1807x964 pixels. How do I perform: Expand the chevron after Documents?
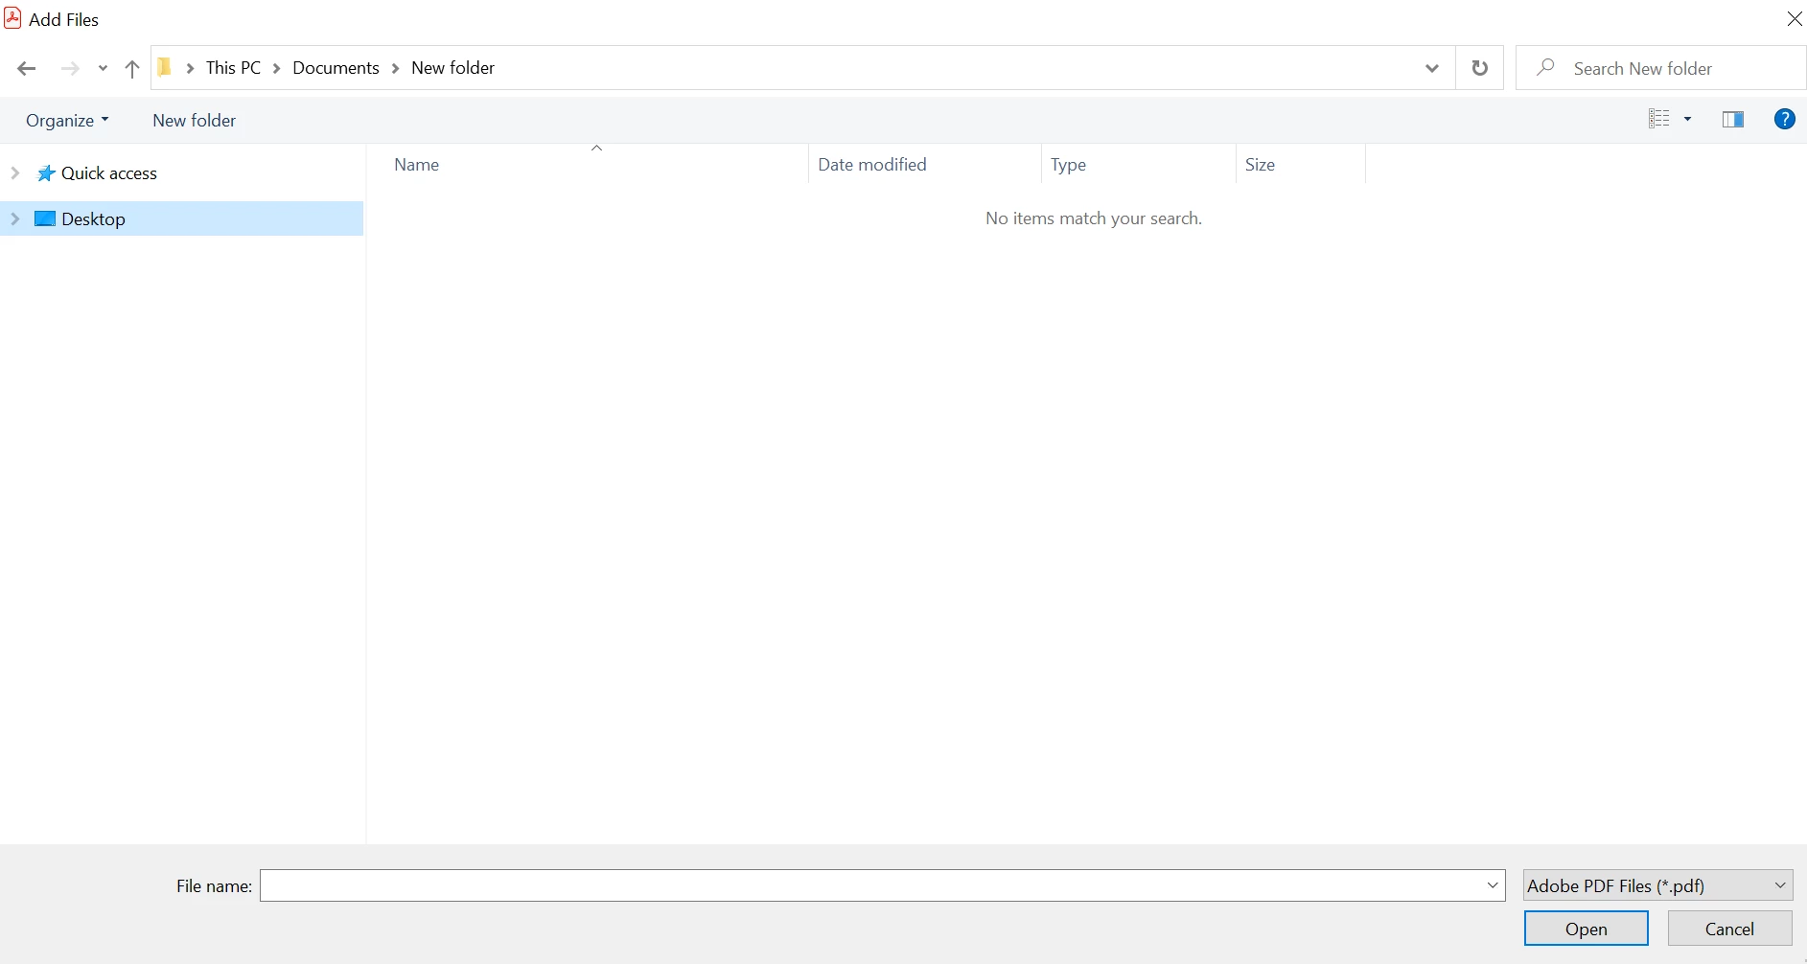click(395, 68)
